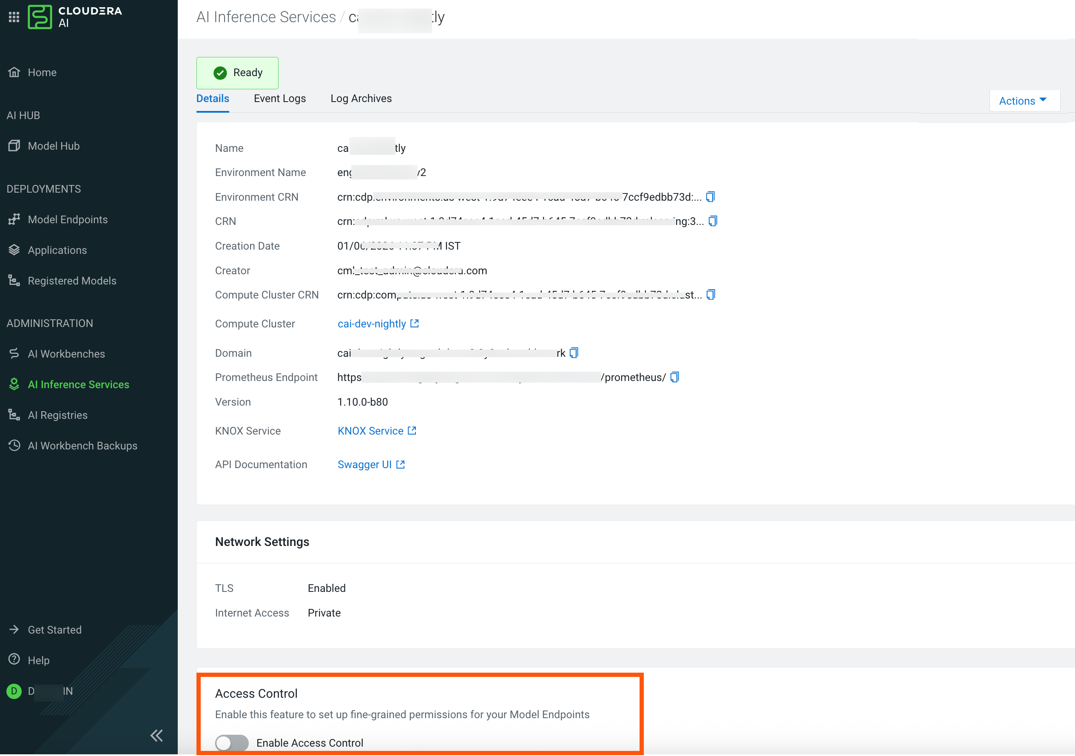Toggle the Enable Access Control switch
Viewport: 1075px width, 756px height.
(232, 742)
